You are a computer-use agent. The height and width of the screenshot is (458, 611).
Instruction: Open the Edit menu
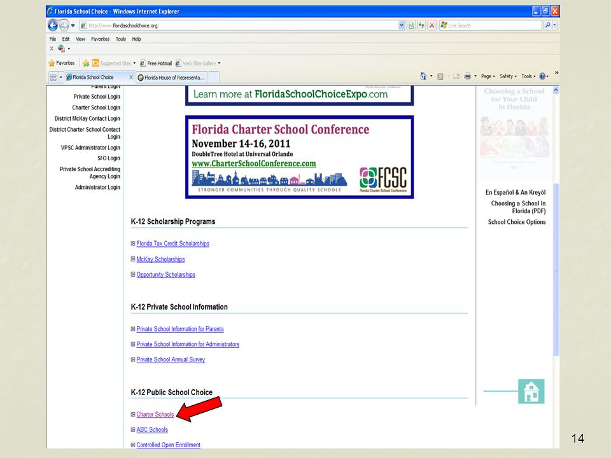pos(66,39)
